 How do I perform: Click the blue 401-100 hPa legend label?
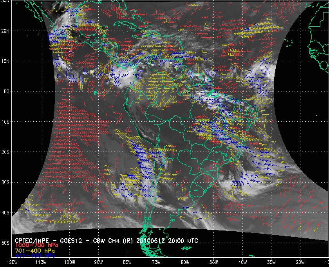pyautogui.click(x=35, y=256)
